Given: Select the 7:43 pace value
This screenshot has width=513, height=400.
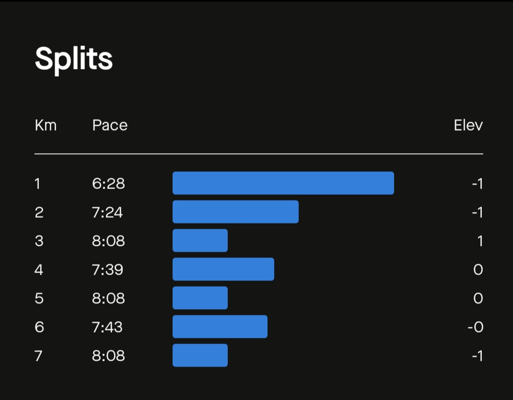Looking at the screenshot, I should (107, 327).
